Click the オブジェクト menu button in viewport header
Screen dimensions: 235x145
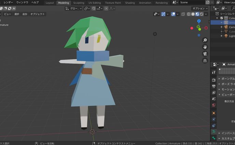[38, 14]
